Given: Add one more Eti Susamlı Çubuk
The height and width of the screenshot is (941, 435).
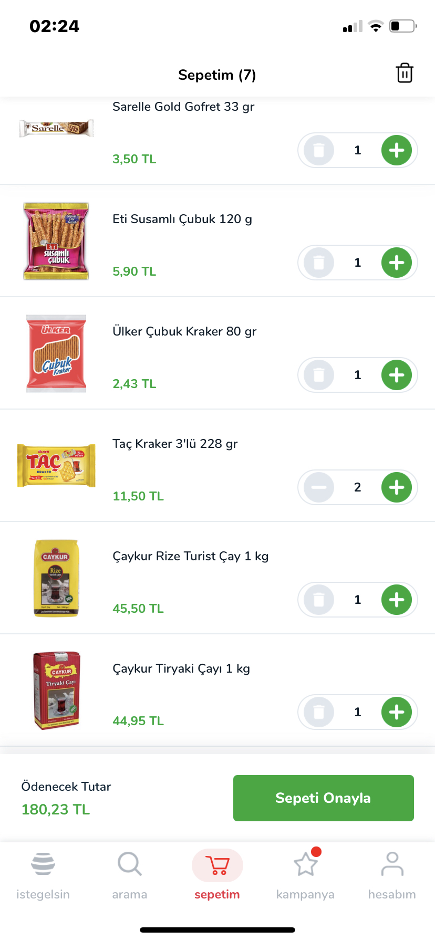Looking at the screenshot, I should [397, 263].
